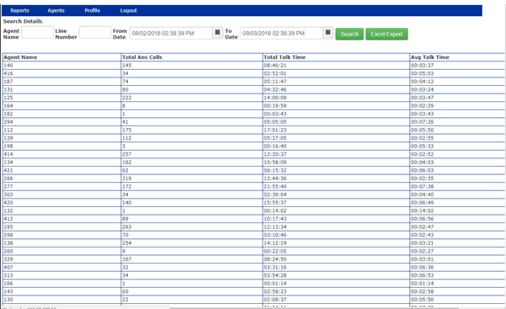Click the green Search button
The height and width of the screenshot is (309, 506).
coord(349,34)
